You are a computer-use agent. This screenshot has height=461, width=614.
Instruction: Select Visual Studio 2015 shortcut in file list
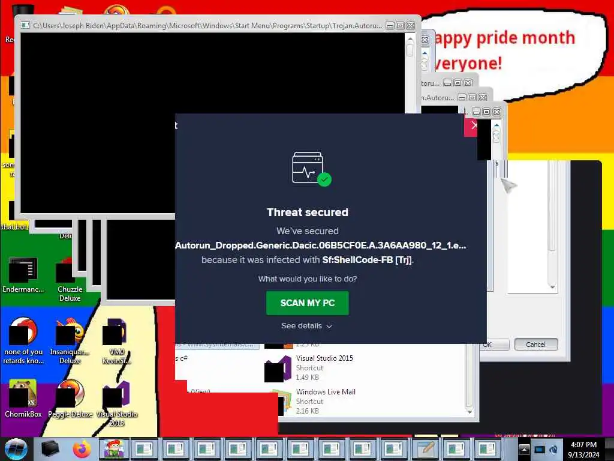(x=309, y=368)
